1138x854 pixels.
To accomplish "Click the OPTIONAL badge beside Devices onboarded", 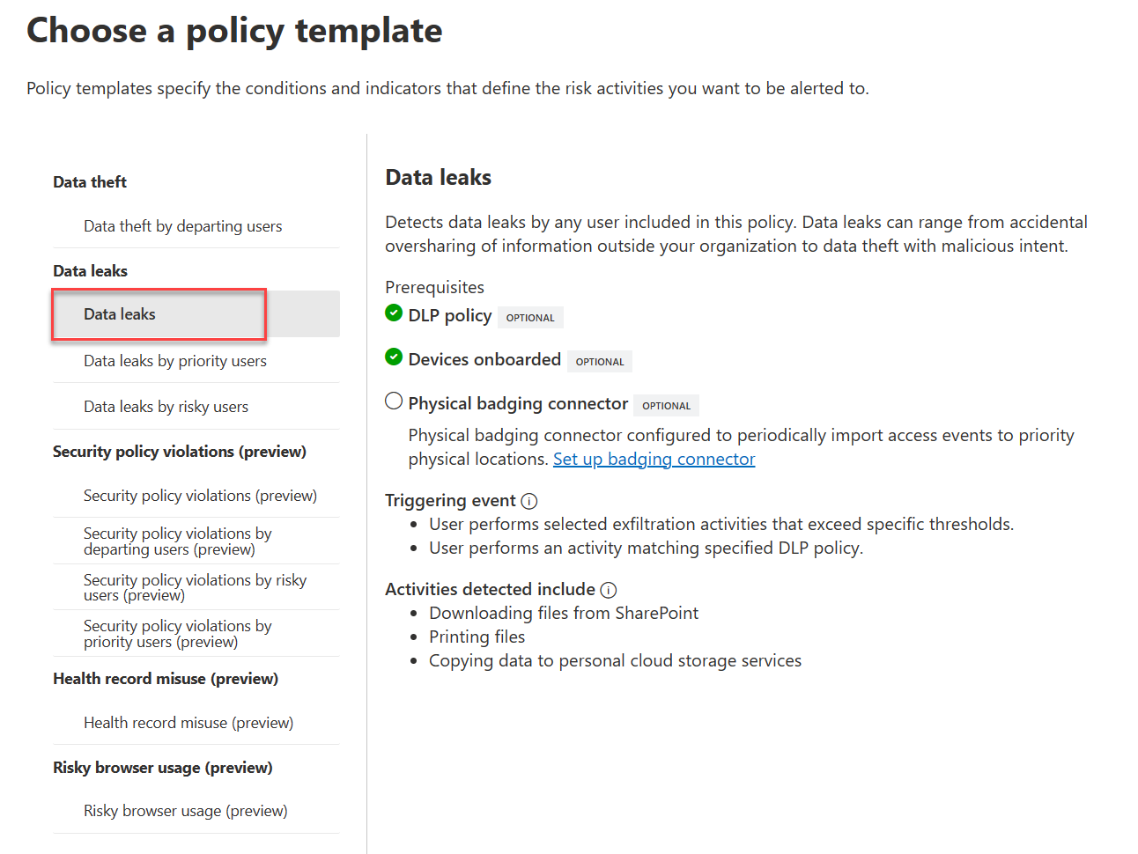I will [600, 362].
